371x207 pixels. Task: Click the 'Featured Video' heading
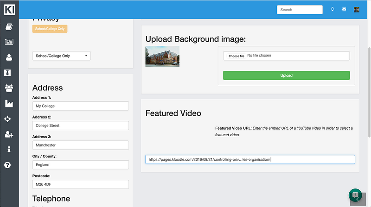coord(173,113)
